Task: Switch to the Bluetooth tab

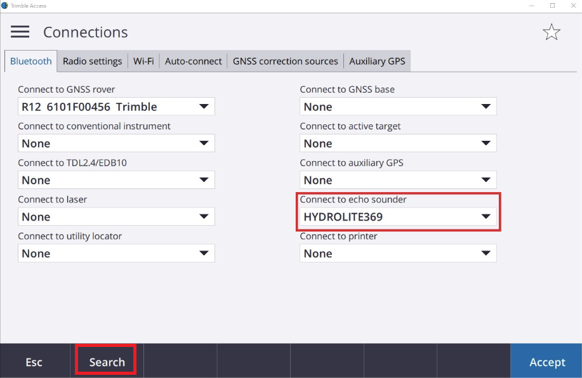Action: point(31,62)
